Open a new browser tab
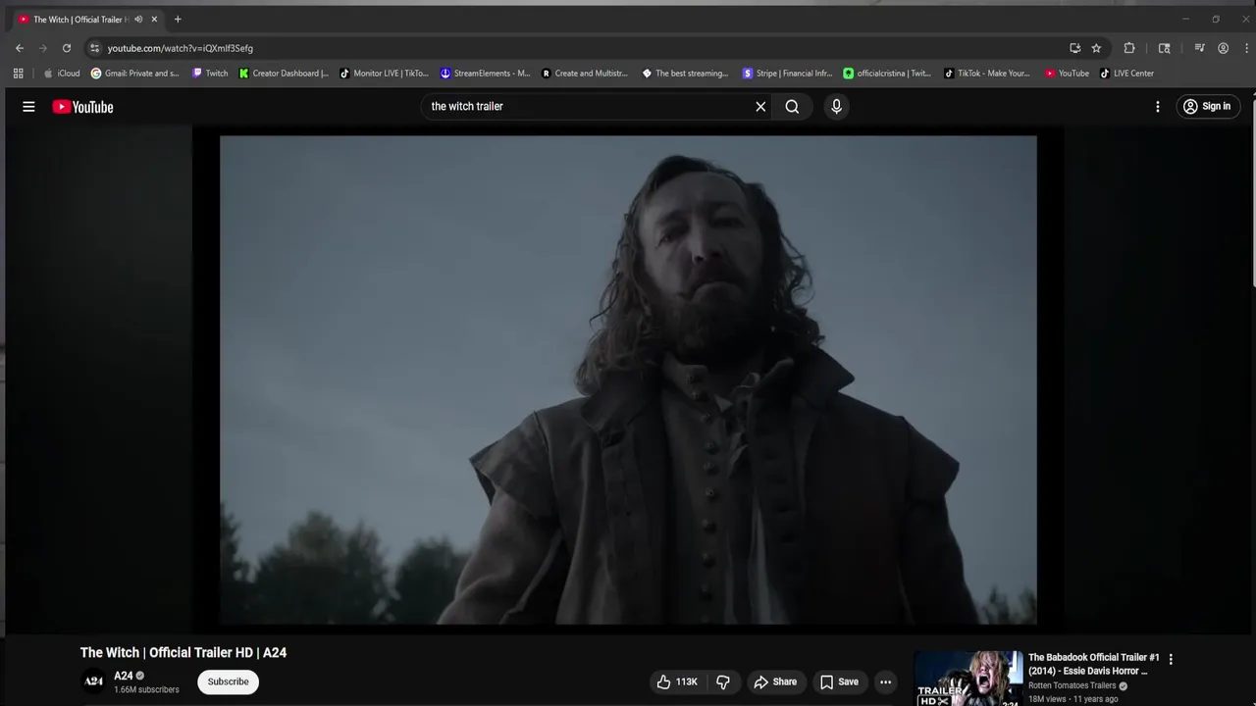The height and width of the screenshot is (706, 1256). click(x=178, y=20)
